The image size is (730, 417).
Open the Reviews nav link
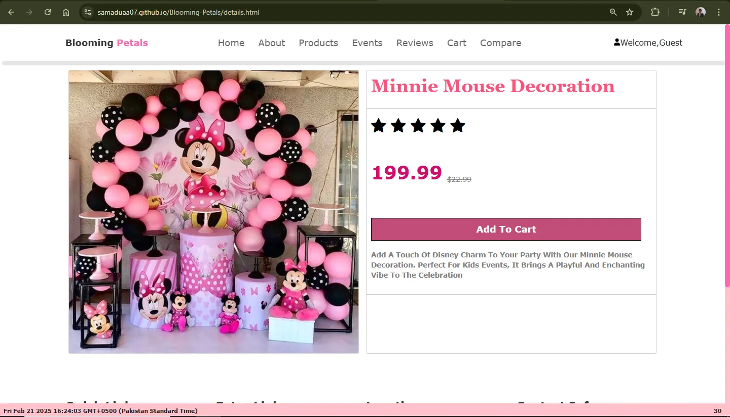pyautogui.click(x=415, y=43)
